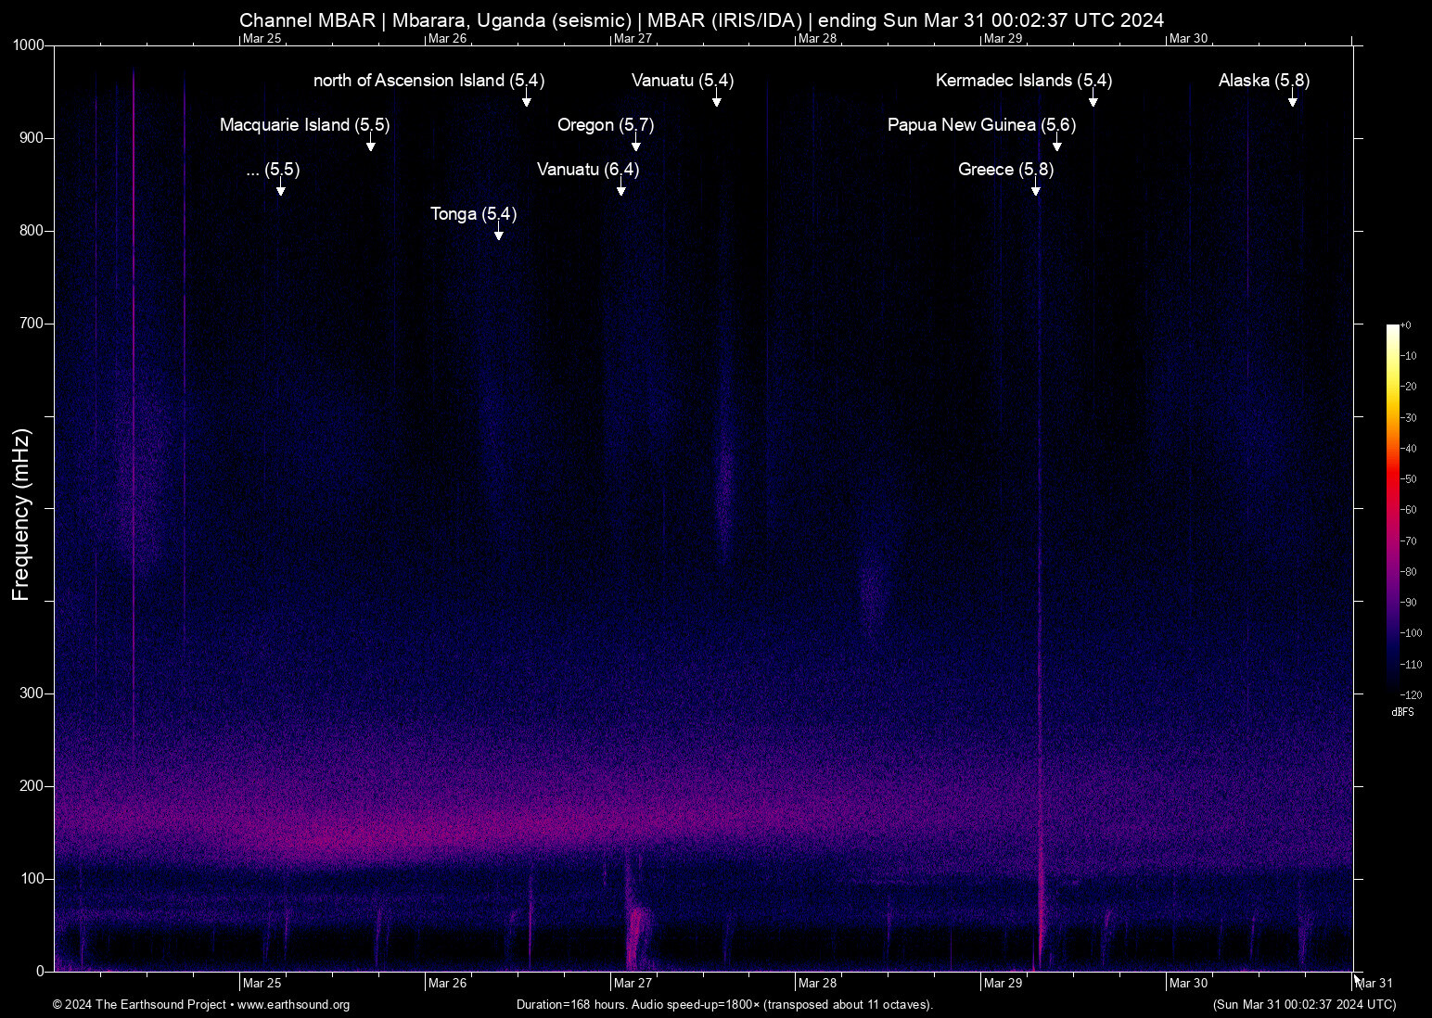This screenshot has height=1018, width=1432.
Task: Click the copyright Earthsound Project notice
Action: (x=140, y=1005)
